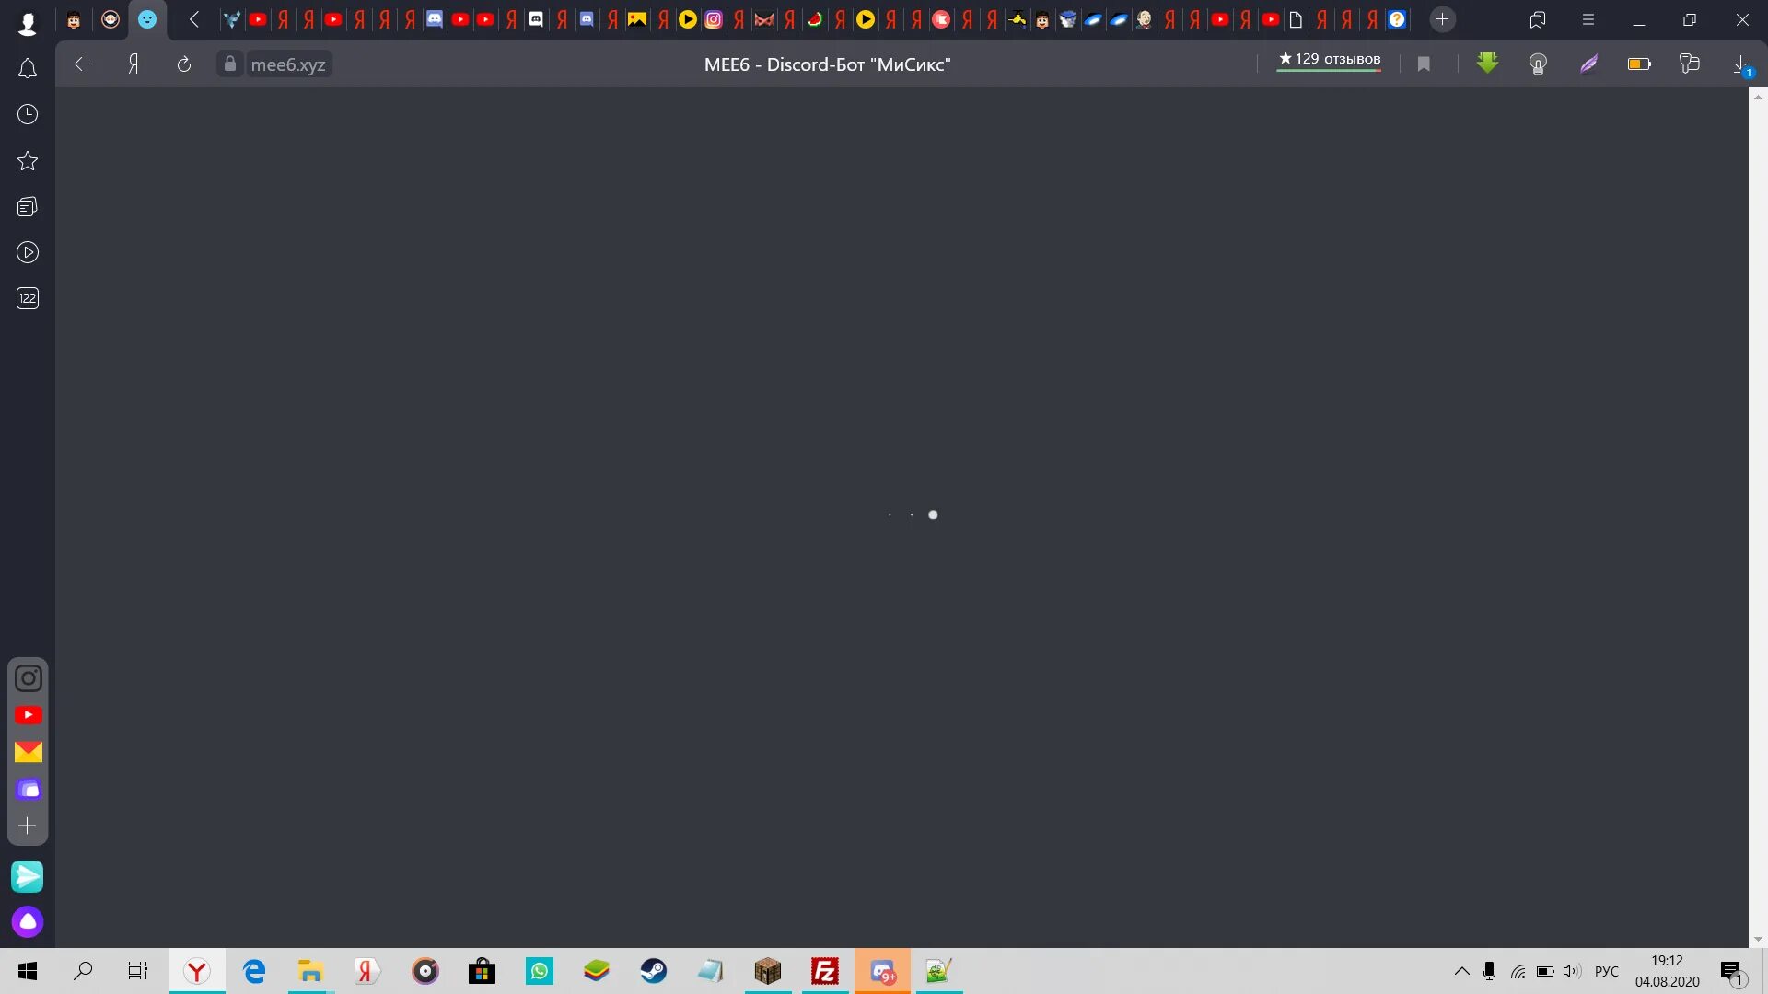
Task: Show the site lock security info
Action: (230, 64)
